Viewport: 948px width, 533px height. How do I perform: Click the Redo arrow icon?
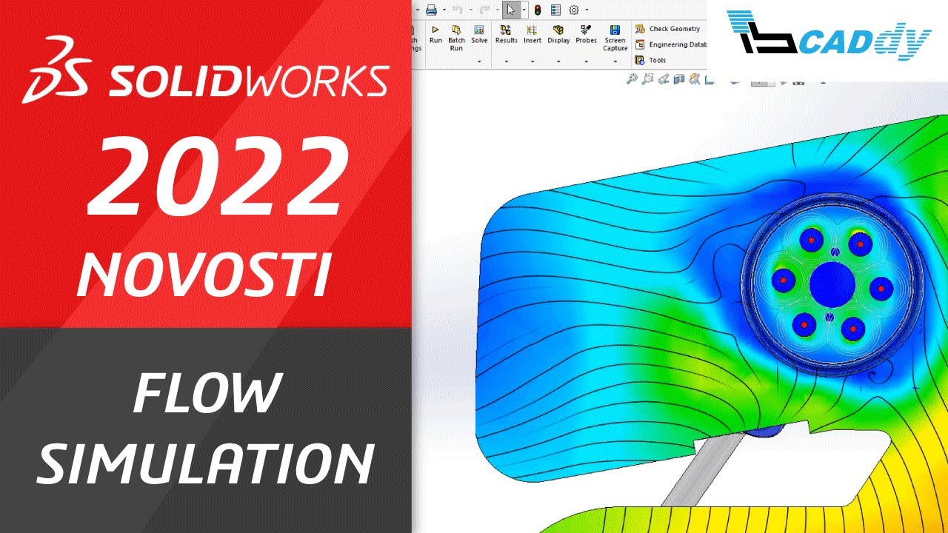pos(484,10)
